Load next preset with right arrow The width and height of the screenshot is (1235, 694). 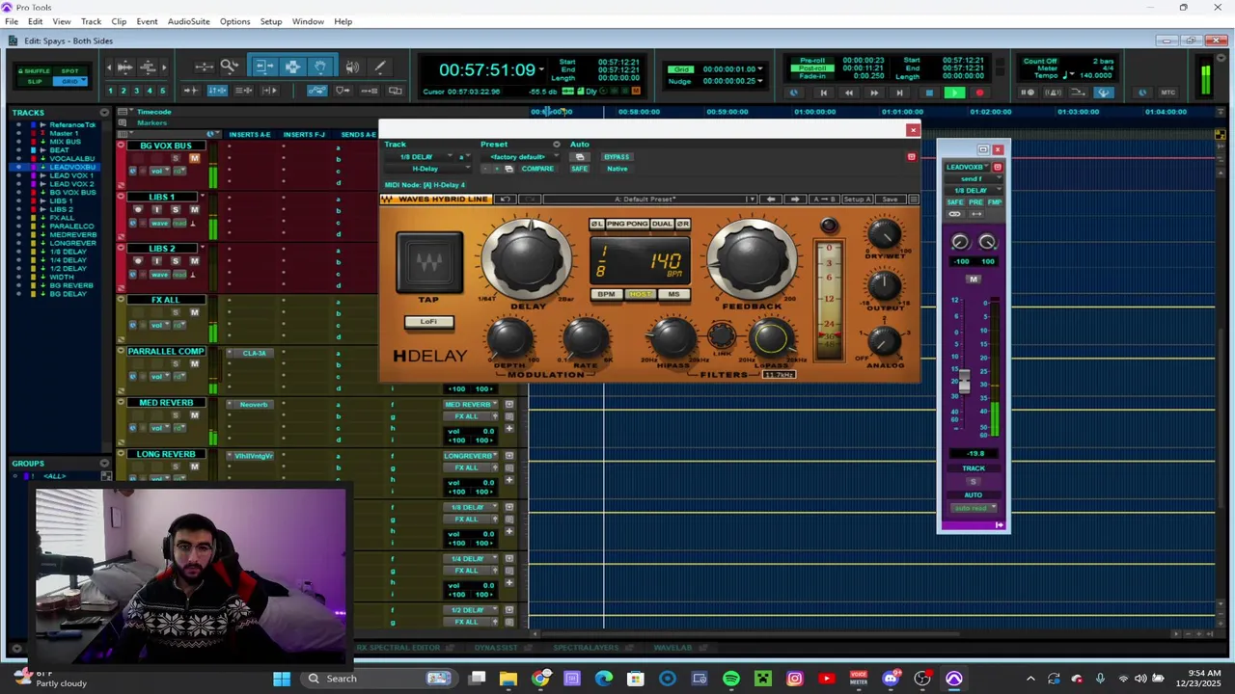794,200
